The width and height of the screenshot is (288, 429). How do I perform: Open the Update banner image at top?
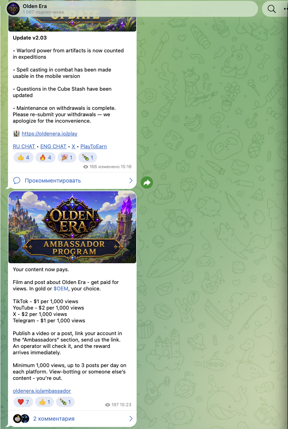tap(72, 24)
